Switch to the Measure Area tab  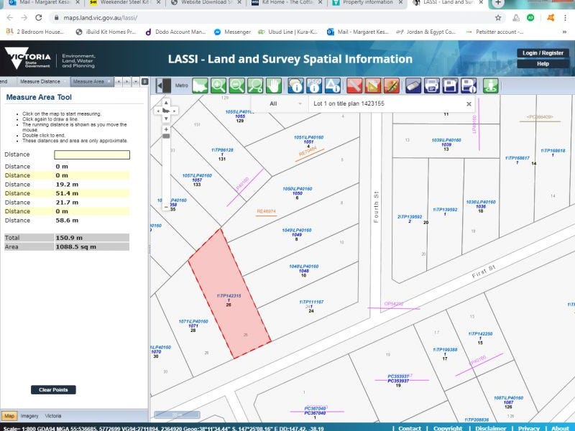(x=88, y=81)
